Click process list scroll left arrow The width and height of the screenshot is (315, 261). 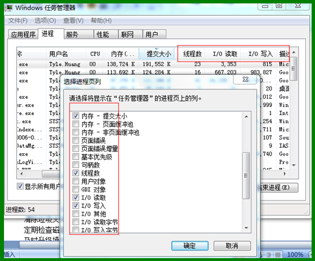[x=22, y=174]
